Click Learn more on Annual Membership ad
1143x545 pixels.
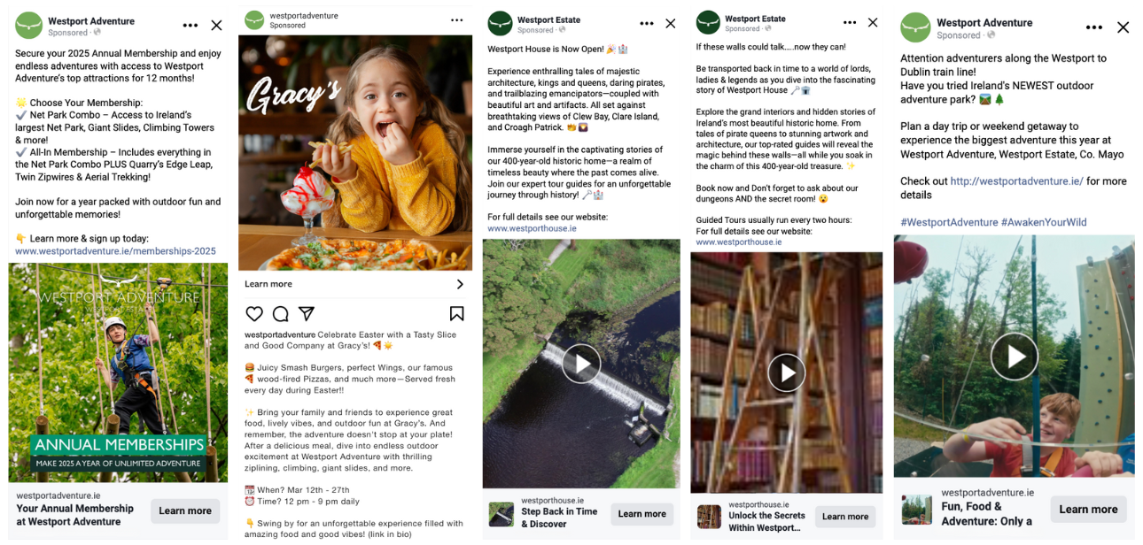pos(185,510)
